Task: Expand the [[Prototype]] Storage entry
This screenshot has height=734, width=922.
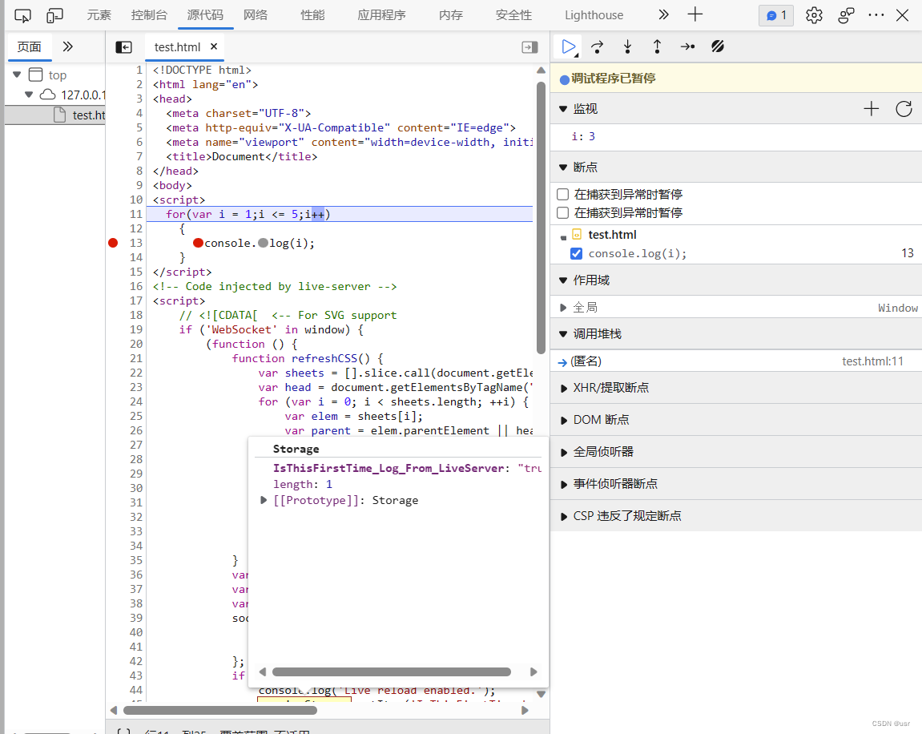Action: click(x=264, y=500)
